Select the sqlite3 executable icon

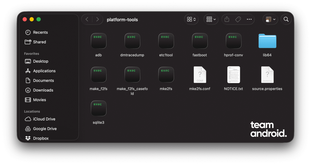click(x=99, y=108)
